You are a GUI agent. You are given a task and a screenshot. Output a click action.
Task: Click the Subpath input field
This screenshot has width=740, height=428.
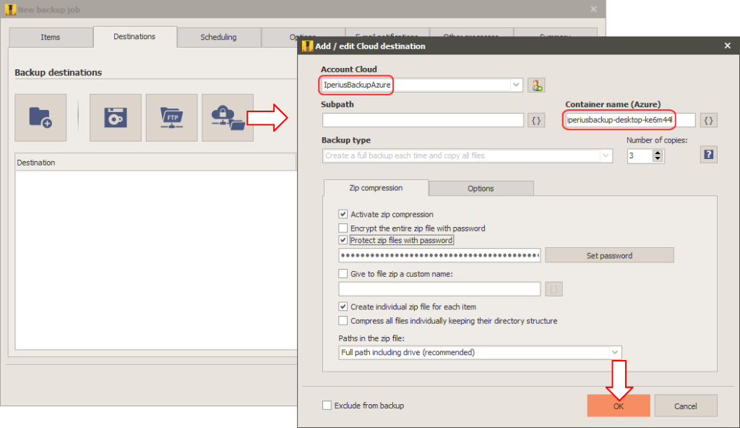(423, 120)
